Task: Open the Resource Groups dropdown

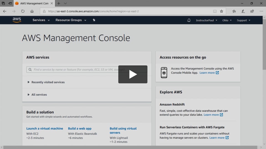Action: click(71, 20)
